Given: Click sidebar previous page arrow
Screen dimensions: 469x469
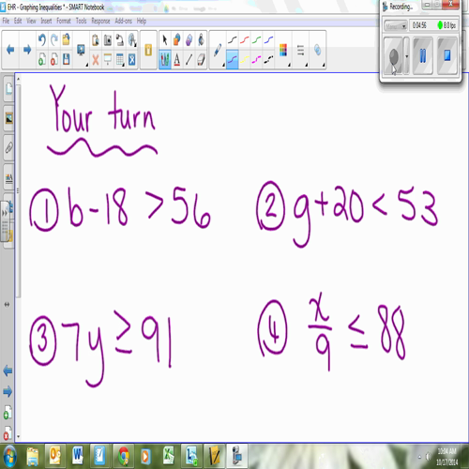Looking at the screenshot, I should [x=8, y=371].
